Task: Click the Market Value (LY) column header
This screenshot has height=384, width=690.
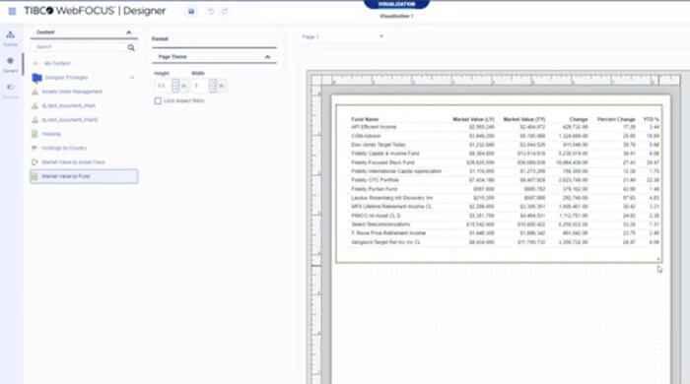Action: (473, 119)
